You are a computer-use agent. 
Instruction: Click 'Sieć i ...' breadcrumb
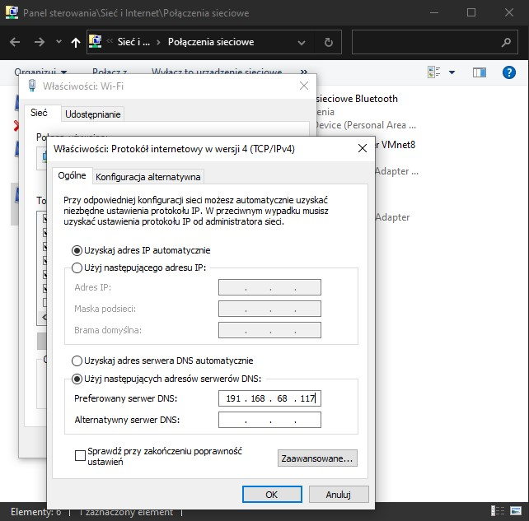pos(133,42)
